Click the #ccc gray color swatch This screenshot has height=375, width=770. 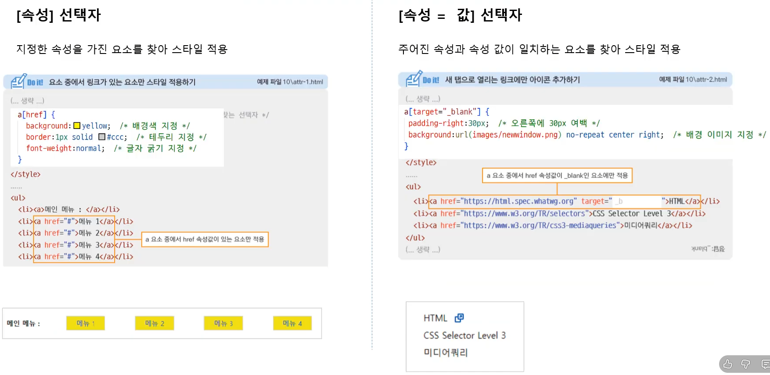(102, 137)
